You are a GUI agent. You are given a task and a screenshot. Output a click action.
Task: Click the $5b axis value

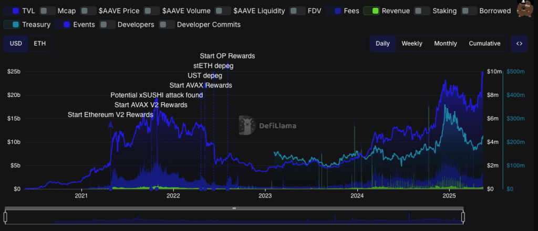[x=15, y=166]
